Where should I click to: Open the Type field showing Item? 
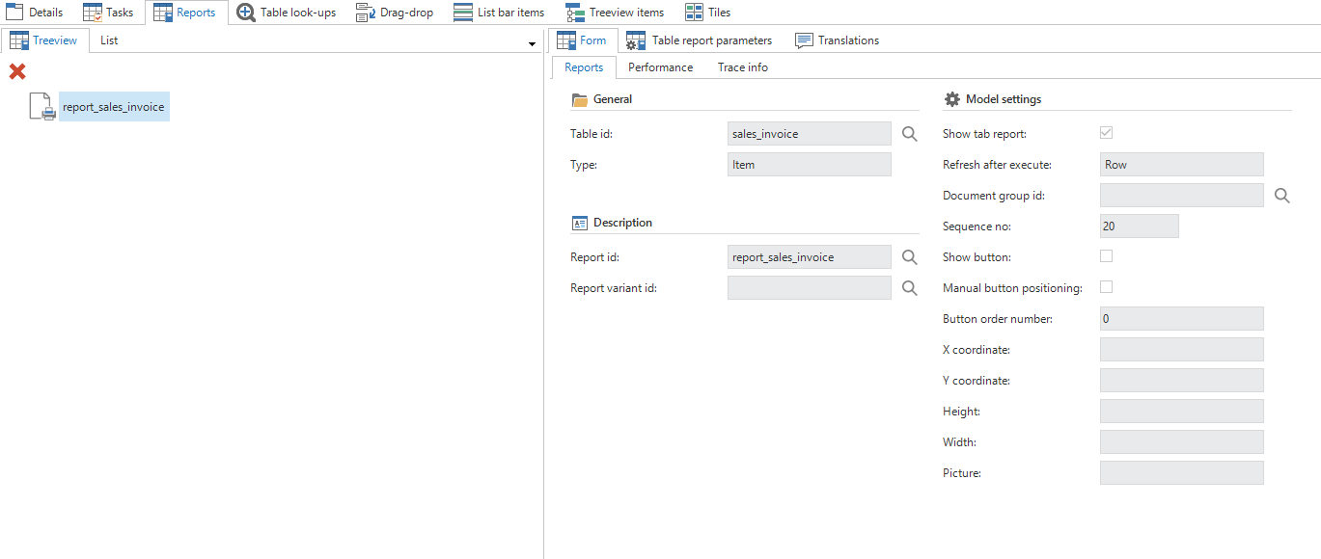click(809, 165)
